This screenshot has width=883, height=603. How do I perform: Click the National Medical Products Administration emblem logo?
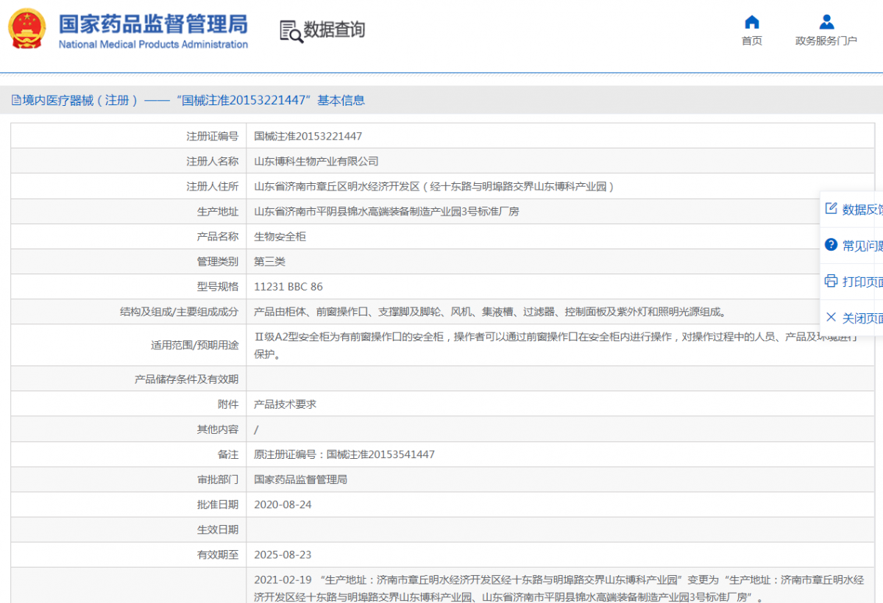pyautogui.click(x=26, y=29)
